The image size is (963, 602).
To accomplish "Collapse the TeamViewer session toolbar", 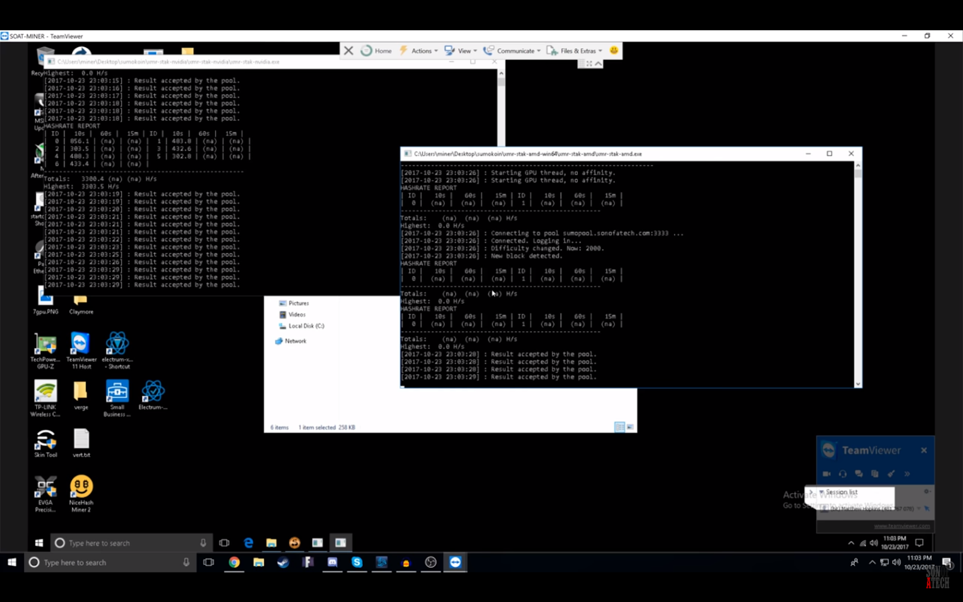I will (x=598, y=63).
